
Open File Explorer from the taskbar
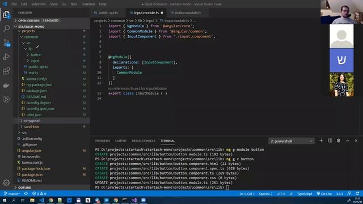pyautogui.click(x=32, y=200)
